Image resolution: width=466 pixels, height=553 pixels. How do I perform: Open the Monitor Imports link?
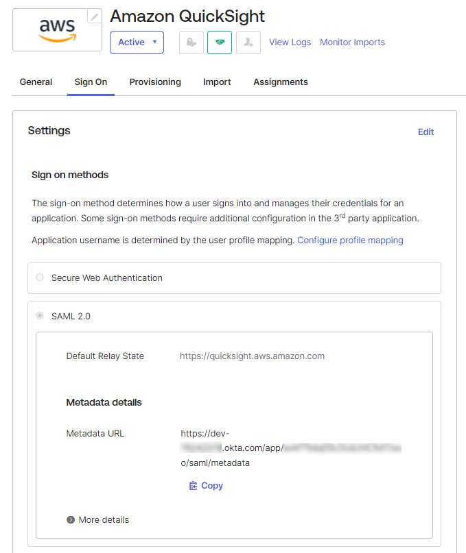point(352,42)
